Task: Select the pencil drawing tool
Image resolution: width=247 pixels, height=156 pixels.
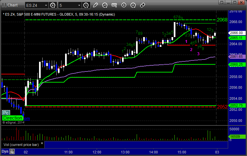Action: [x=95, y=5]
